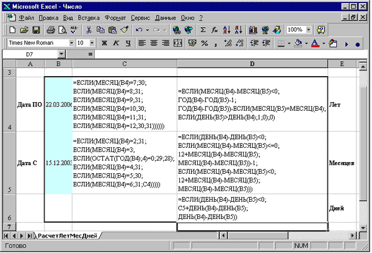The width and height of the screenshot is (372, 253).
Task: Open the Правка menu
Action: 48,18
